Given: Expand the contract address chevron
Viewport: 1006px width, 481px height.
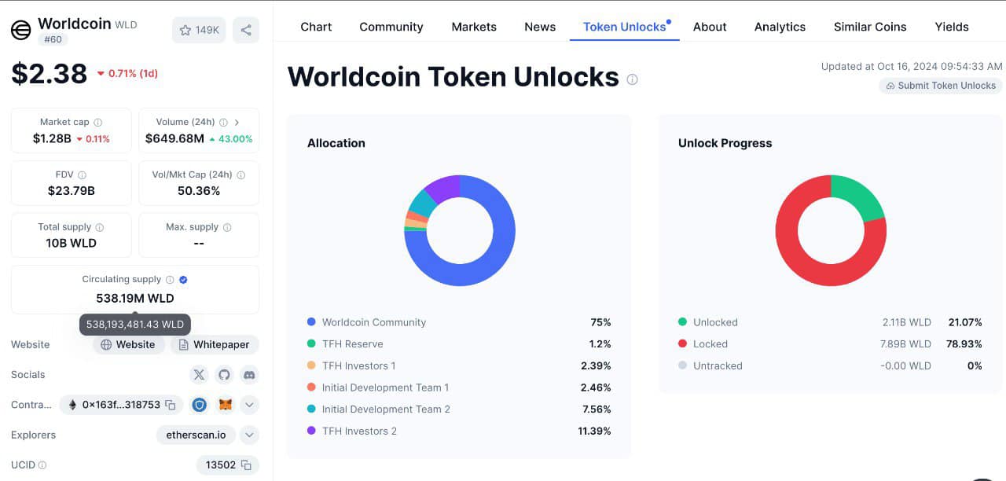Looking at the screenshot, I should (249, 404).
